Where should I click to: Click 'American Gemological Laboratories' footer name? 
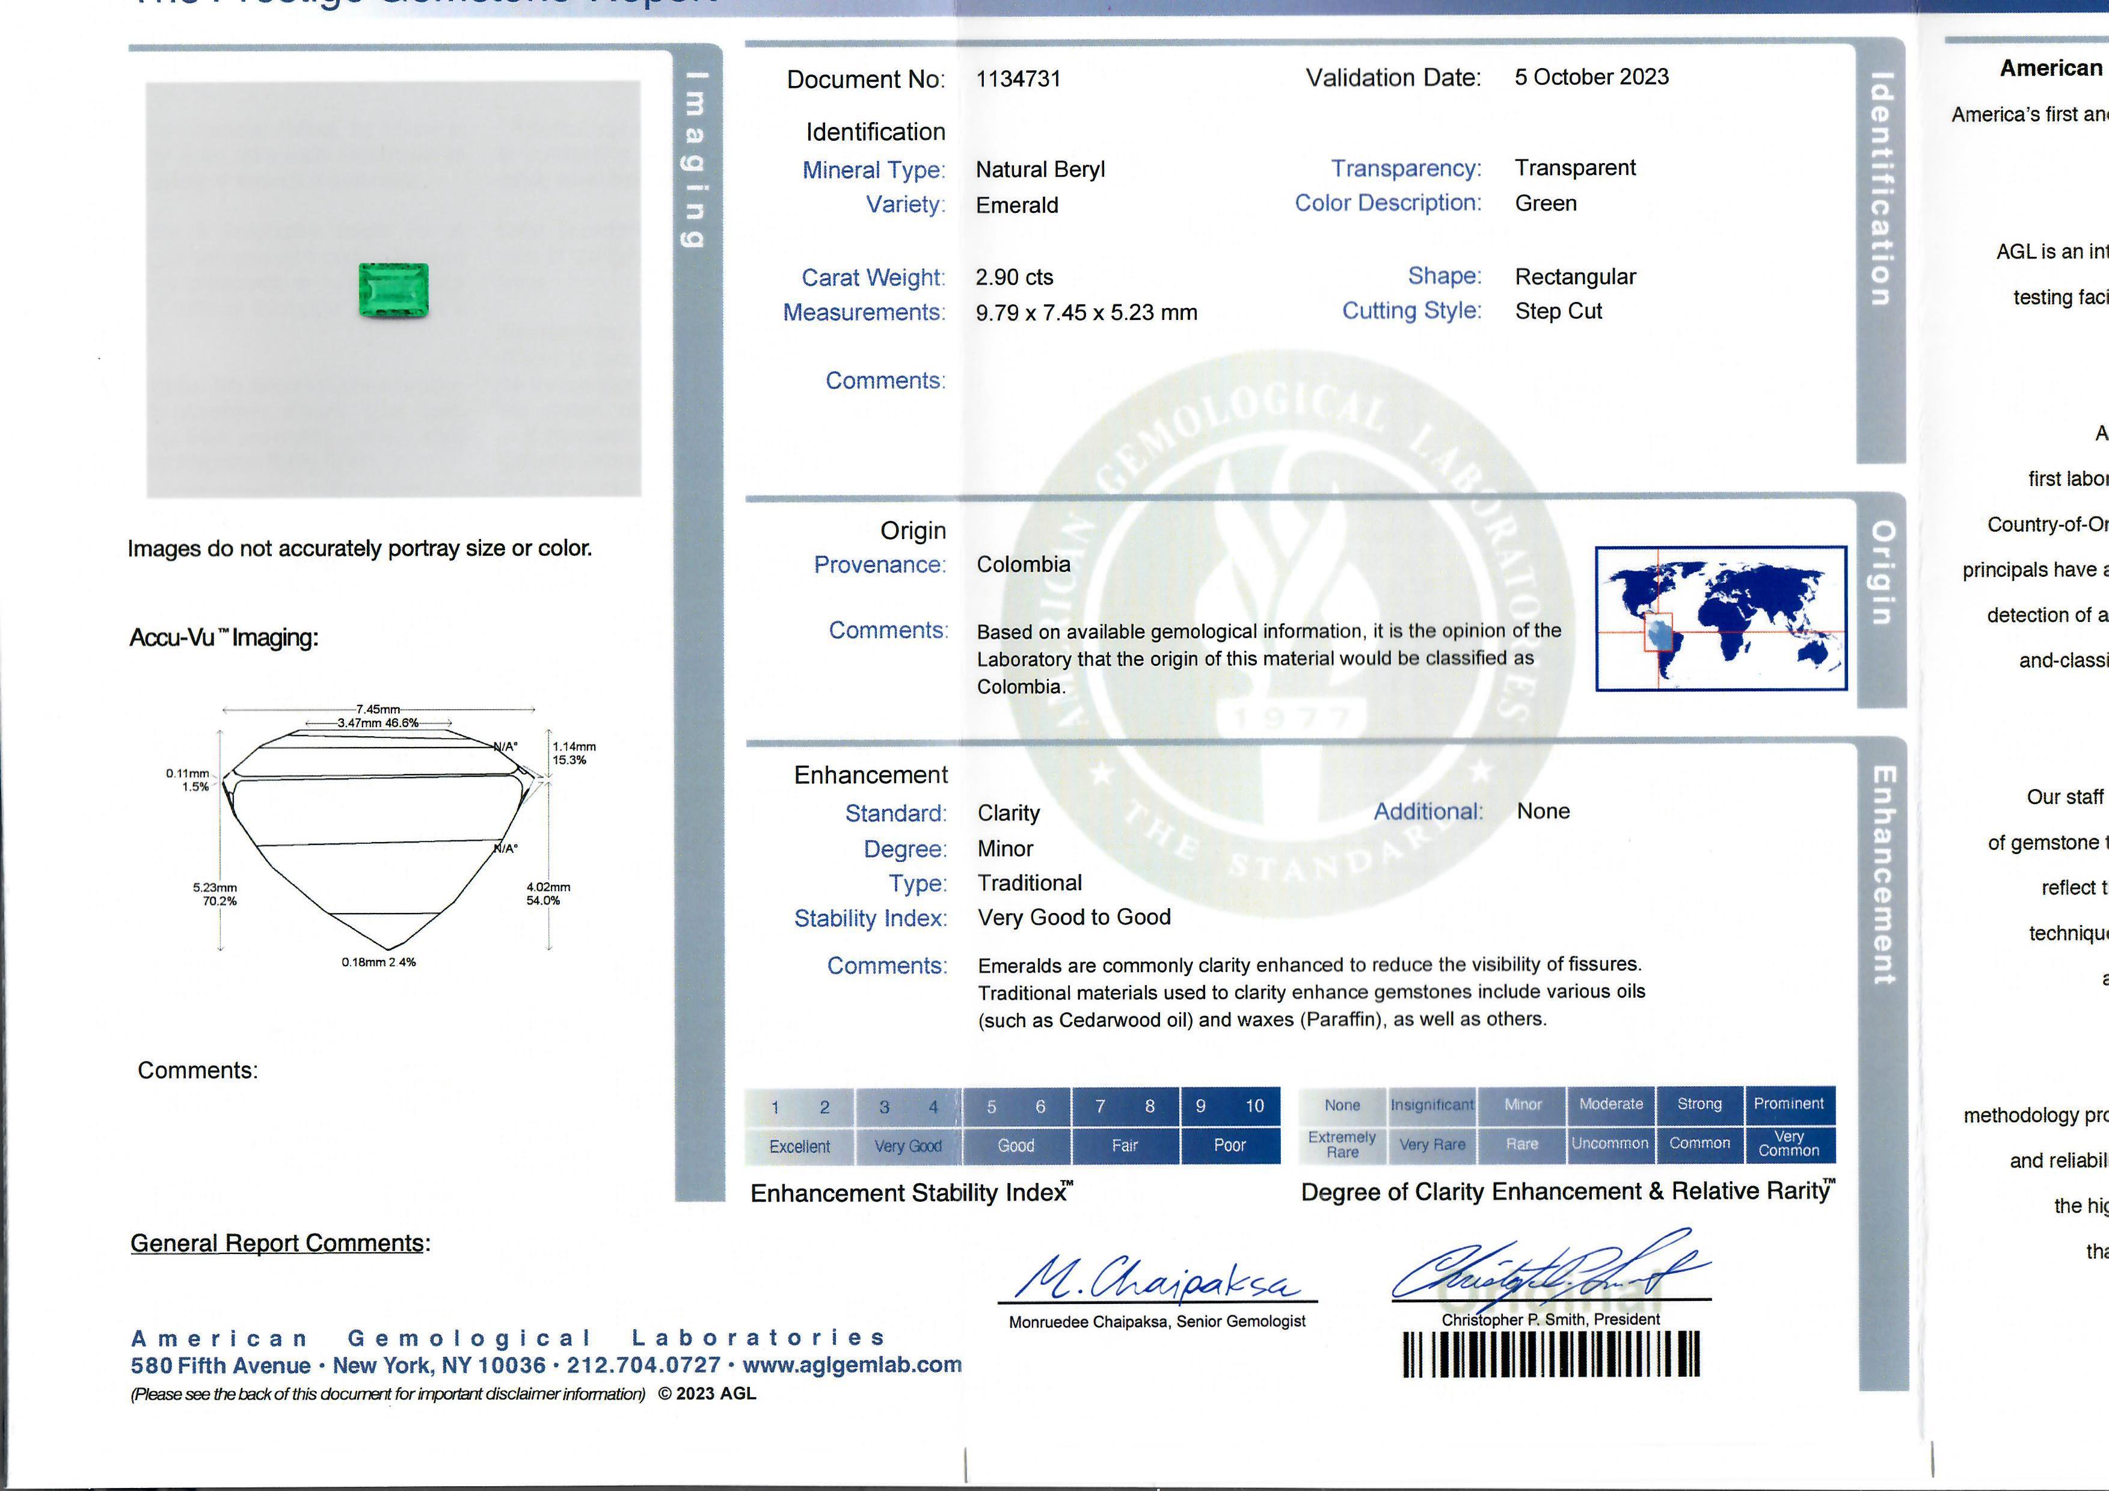point(508,1338)
